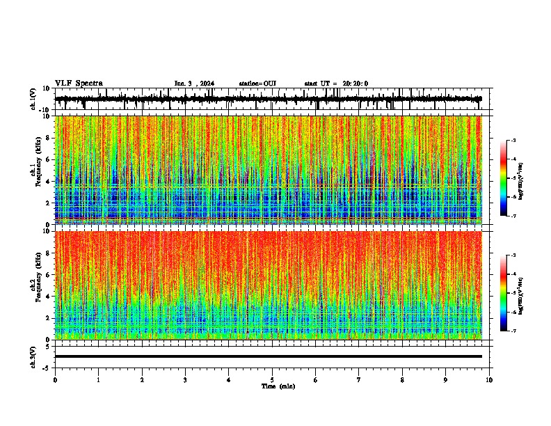
Task: Click the '6' kHz tick on ch.1 spectrogram
Action: pyautogui.click(x=48, y=159)
